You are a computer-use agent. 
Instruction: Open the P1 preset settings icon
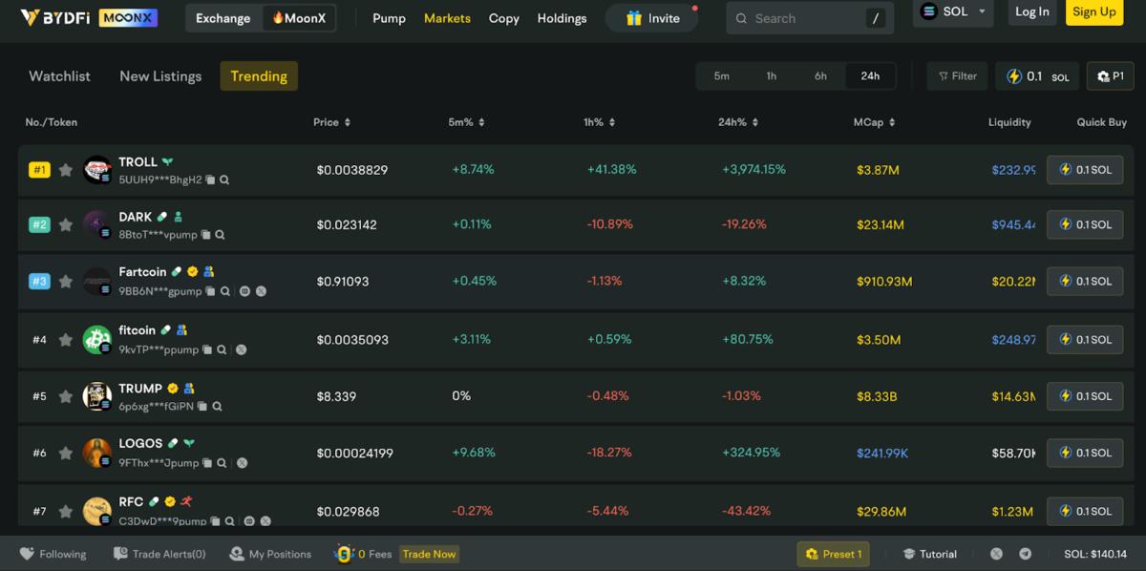(x=1104, y=76)
